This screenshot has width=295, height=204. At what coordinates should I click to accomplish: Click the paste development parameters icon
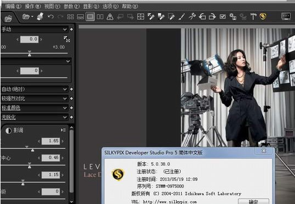[243, 16]
